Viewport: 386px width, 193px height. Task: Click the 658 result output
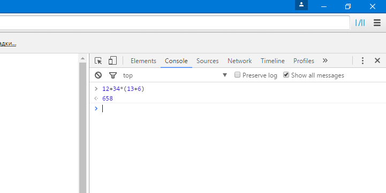[x=108, y=98]
